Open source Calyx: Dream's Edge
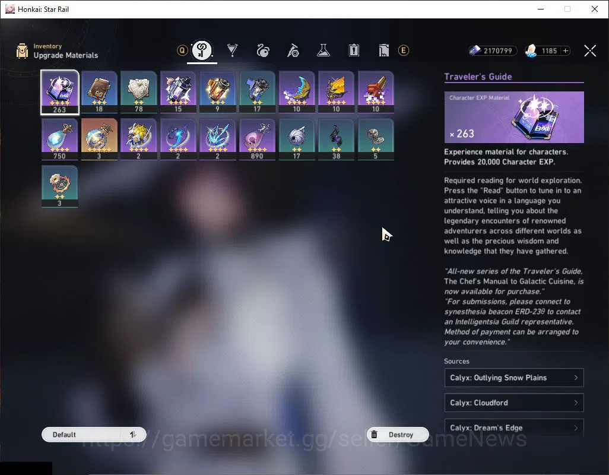This screenshot has height=475, width=609. tap(514, 427)
